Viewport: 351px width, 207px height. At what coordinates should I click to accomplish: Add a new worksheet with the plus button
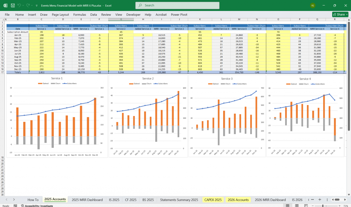[320, 199]
